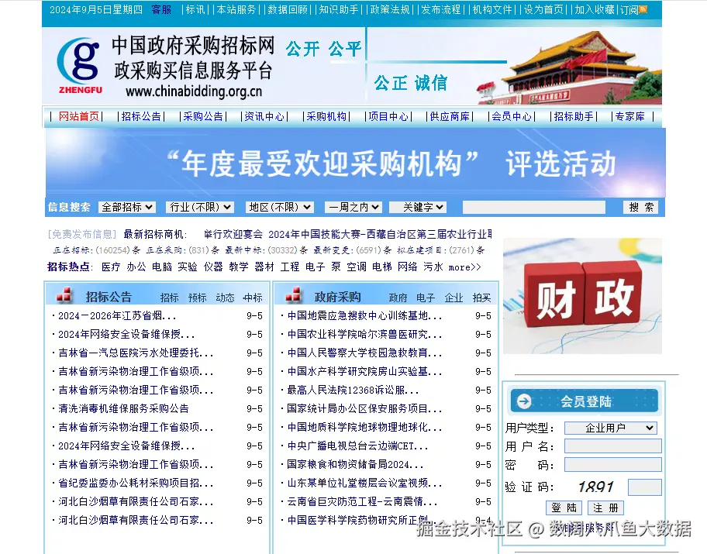Open 中央广播电视总台云边端CET... notice
Image resolution: width=707 pixels, height=554 pixels.
pos(357,446)
